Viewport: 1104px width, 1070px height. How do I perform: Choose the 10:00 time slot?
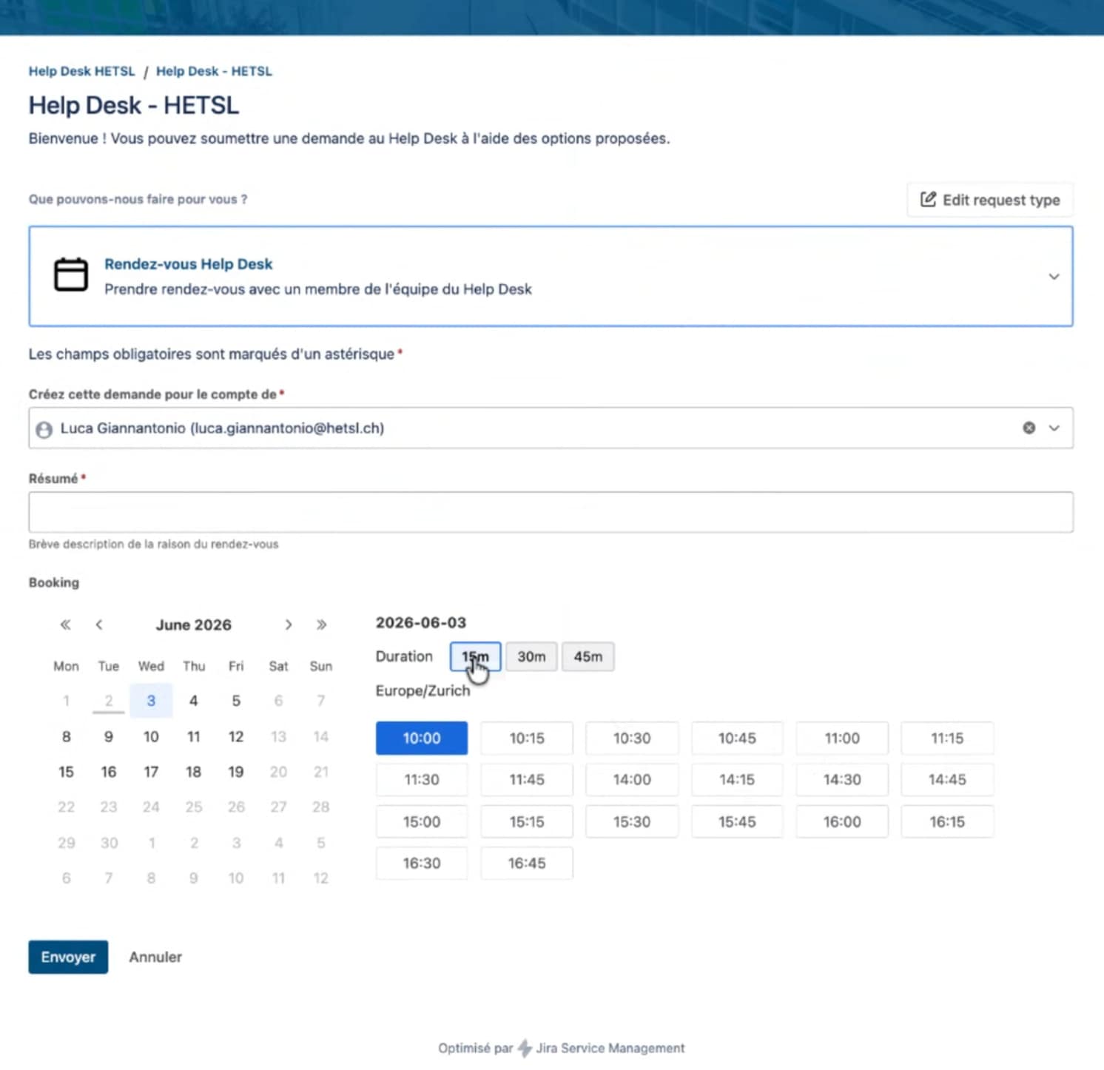pyautogui.click(x=422, y=738)
